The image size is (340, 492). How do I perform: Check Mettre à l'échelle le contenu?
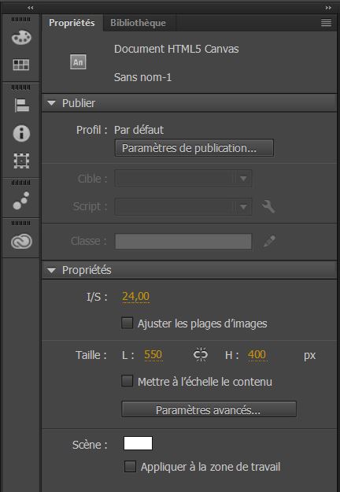point(127,381)
